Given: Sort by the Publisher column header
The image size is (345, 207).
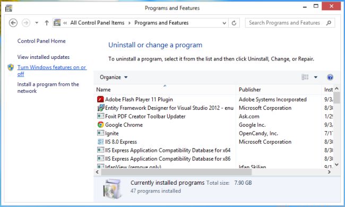Looking at the screenshot, I should (279, 90).
